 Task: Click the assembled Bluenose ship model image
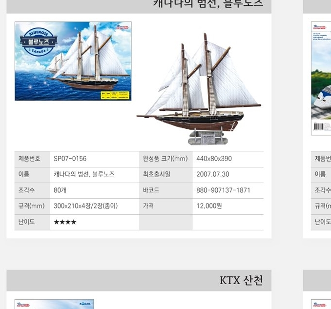pos(199,89)
